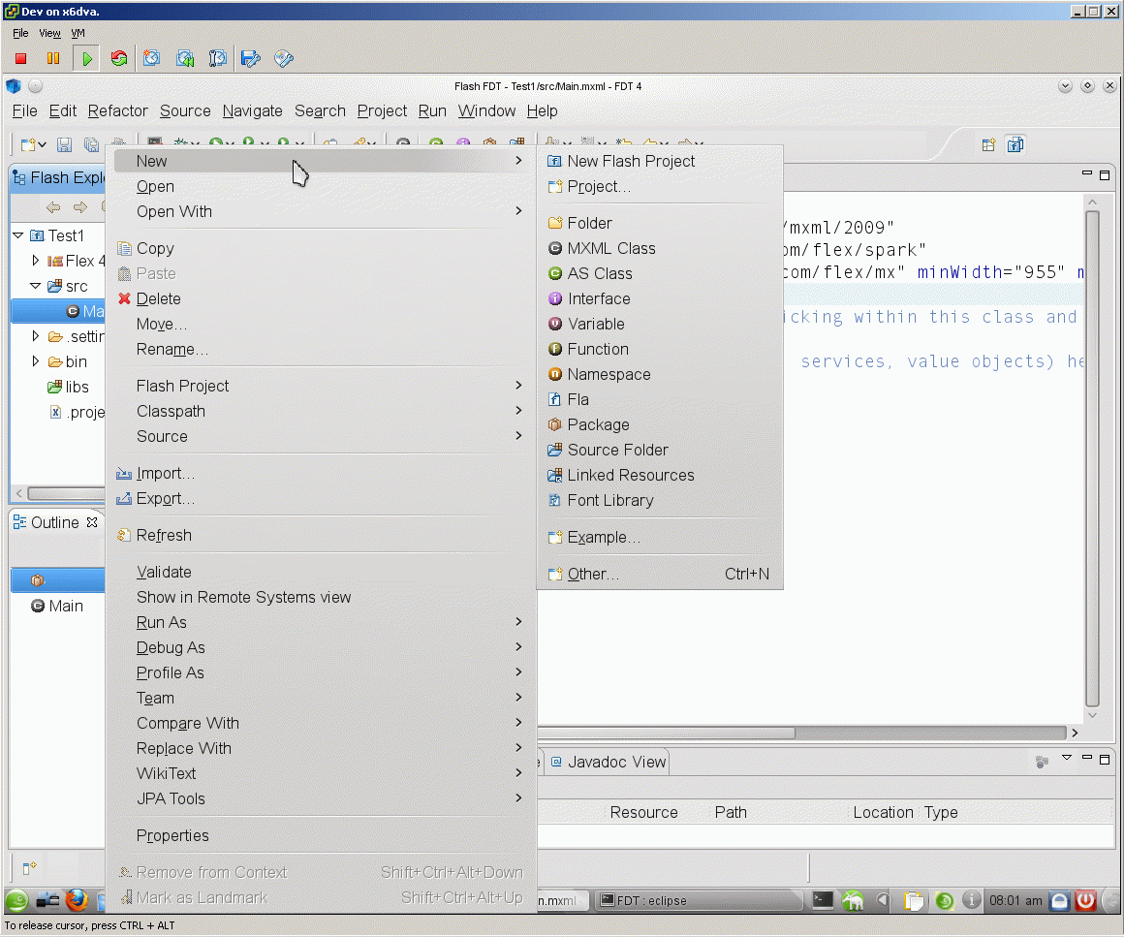The width and height of the screenshot is (1124, 937).
Task: Expand the Flex 4 library node
Action: (x=35, y=261)
